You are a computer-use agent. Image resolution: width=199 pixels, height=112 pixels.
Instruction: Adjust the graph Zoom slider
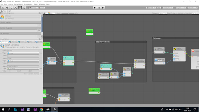(x=68, y=13)
